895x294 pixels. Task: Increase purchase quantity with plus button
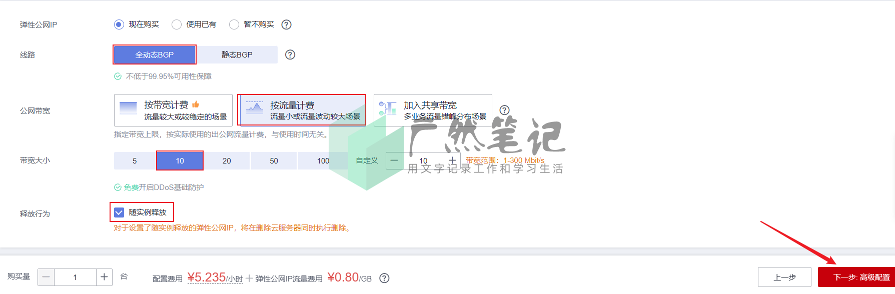pos(104,277)
